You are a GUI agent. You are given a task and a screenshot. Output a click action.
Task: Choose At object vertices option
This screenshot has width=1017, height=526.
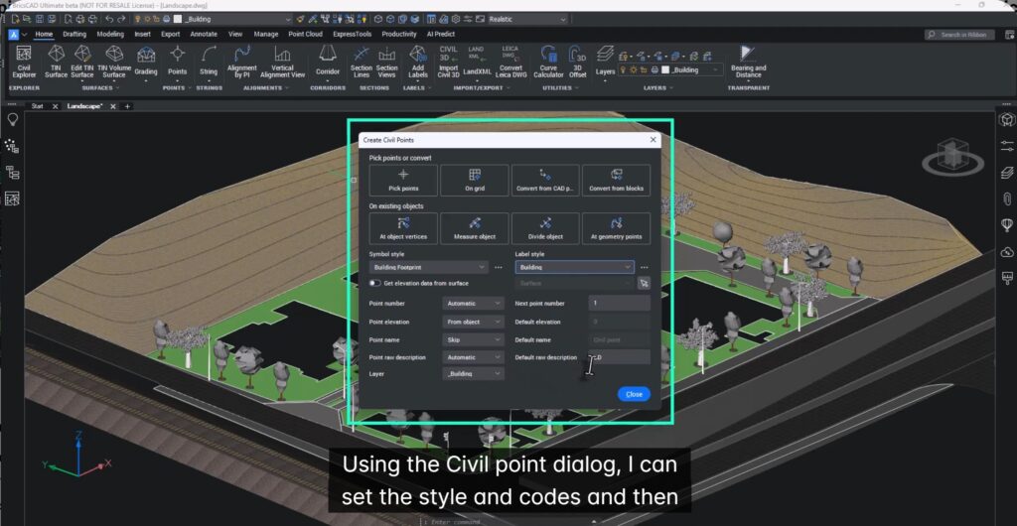pos(403,228)
